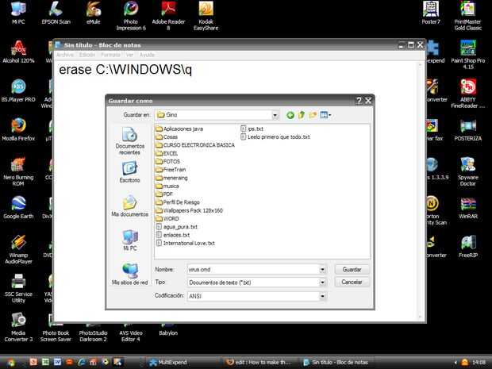Click the Kodak EasyShare desktop icon
Image resolution: width=492 pixels, height=369 pixels.
click(206, 15)
